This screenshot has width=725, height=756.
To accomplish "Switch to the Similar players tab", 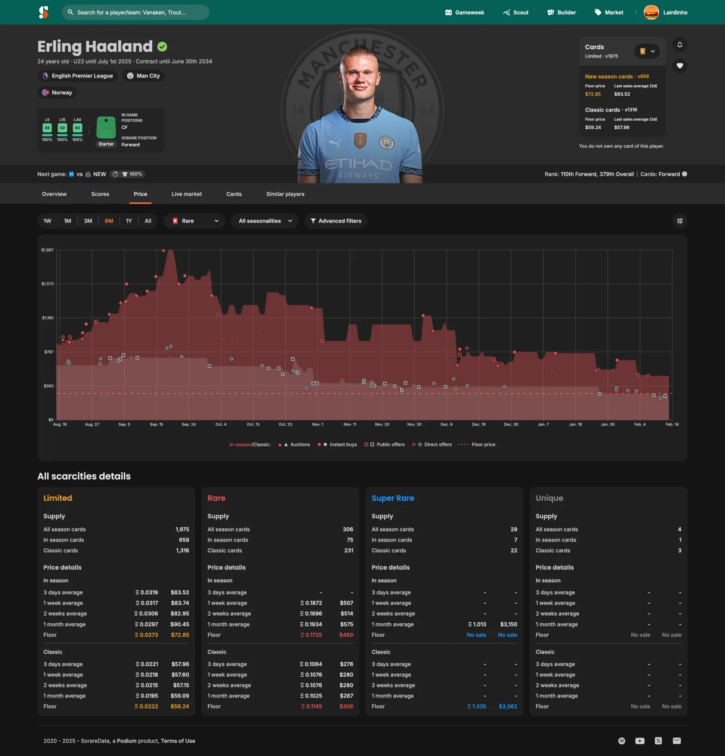I will coord(285,194).
